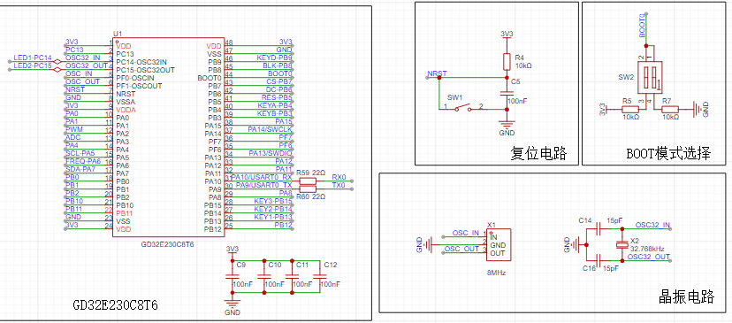Click the 晶振电路 title text

coord(686,296)
